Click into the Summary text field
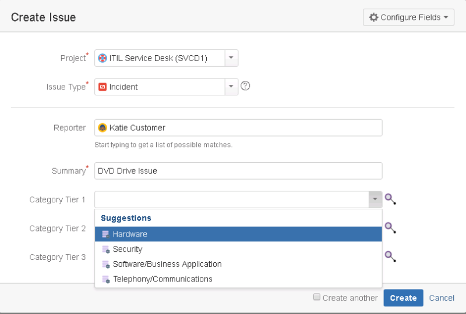466x314 pixels. pyautogui.click(x=238, y=171)
